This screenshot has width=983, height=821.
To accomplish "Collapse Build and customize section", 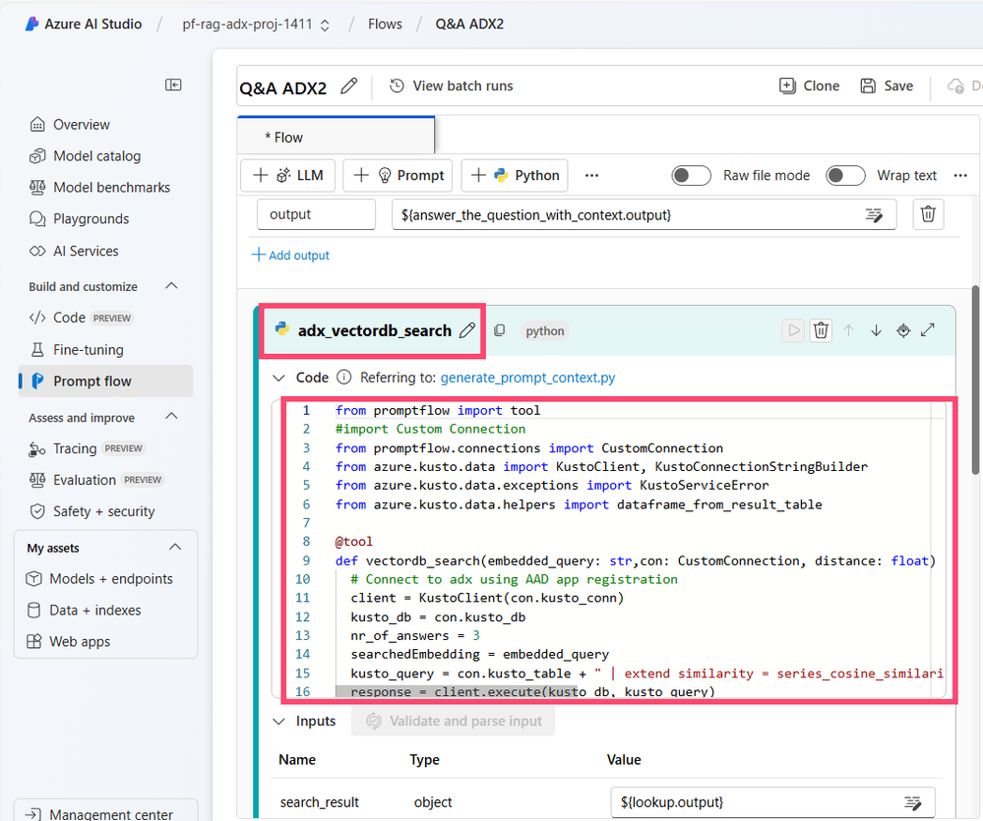I will click(x=171, y=286).
